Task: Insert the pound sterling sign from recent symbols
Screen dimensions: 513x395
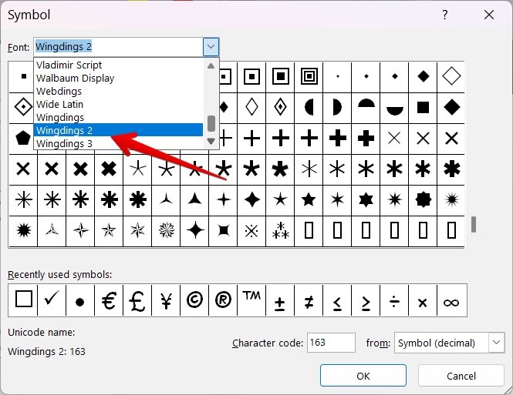Action: pos(137,300)
